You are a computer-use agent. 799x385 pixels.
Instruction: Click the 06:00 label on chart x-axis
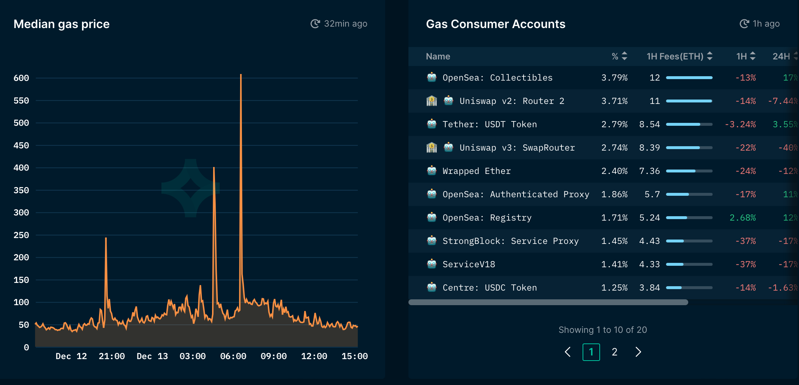point(233,356)
